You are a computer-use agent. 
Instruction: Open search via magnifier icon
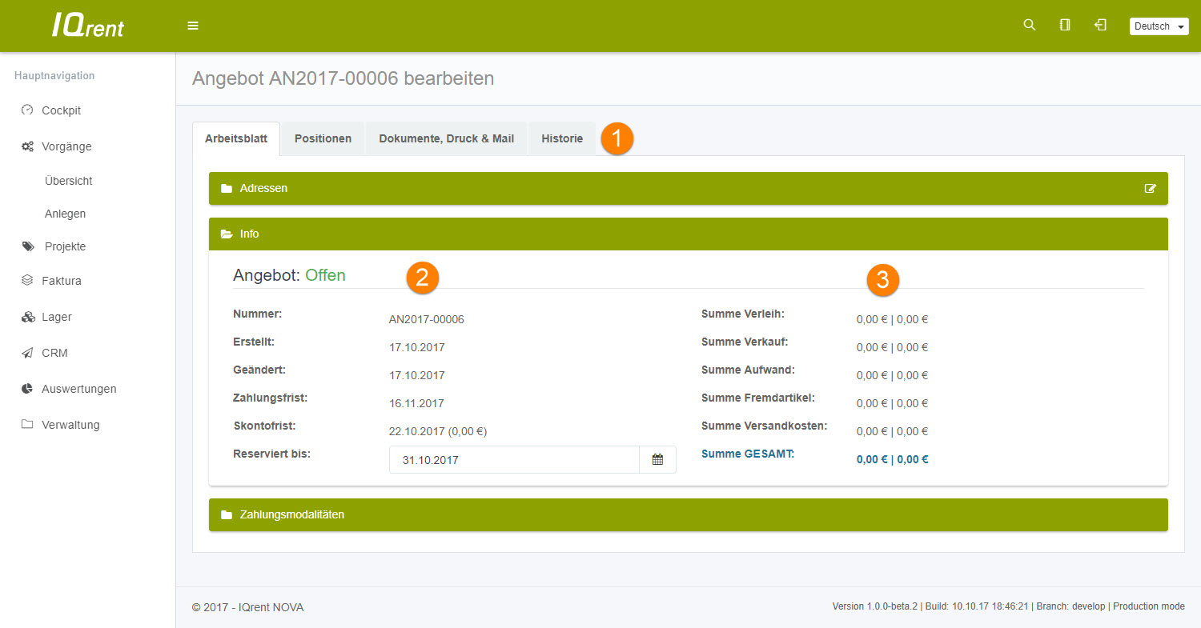[x=1030, y=25]
